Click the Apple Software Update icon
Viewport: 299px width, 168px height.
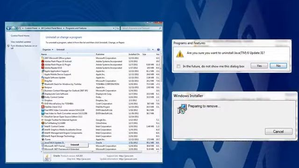click(43, 77)
